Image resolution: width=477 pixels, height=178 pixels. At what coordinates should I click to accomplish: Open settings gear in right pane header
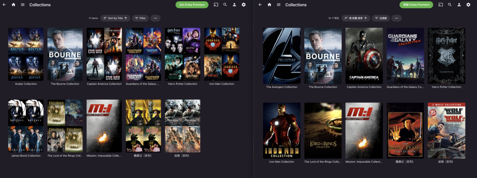pos(468,5)
